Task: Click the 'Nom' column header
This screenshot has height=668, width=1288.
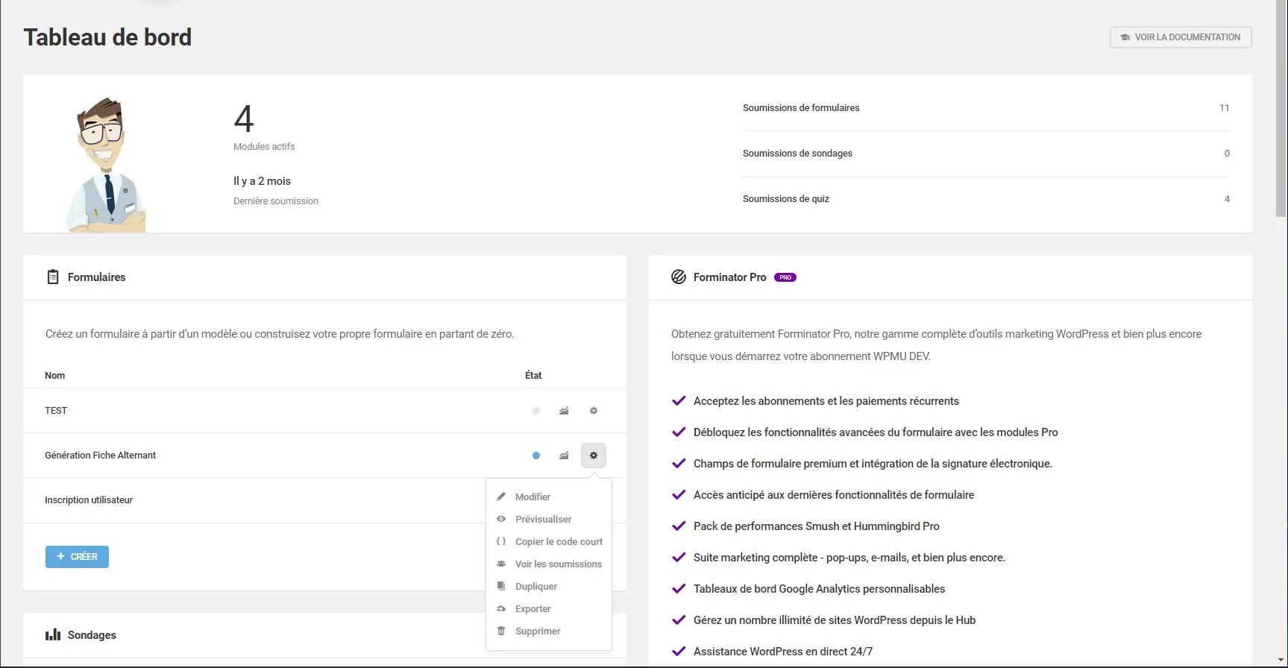Action: click(55, 376)
